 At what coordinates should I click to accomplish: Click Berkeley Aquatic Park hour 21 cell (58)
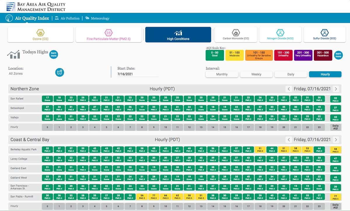pos(295,150)
